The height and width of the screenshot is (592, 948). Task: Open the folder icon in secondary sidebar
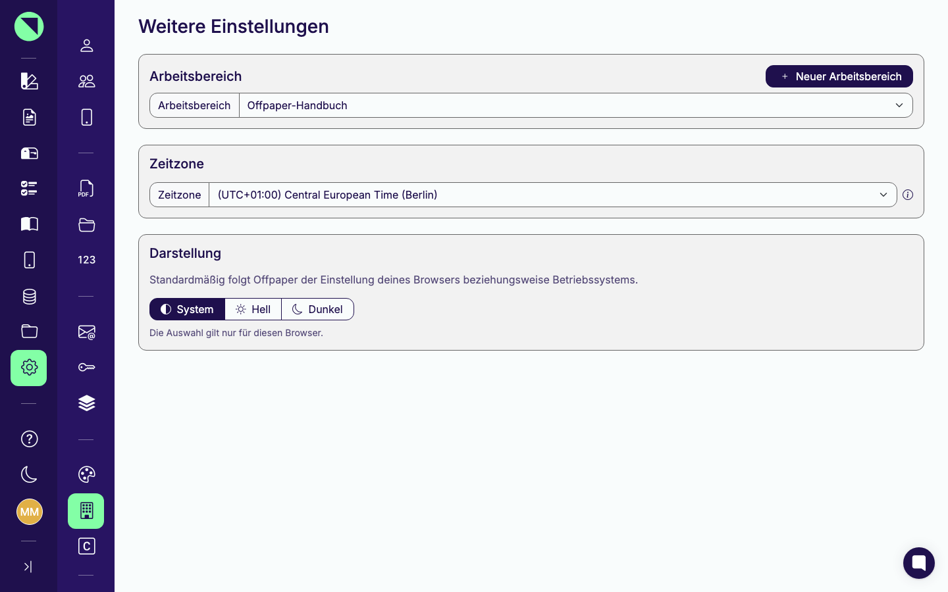tap(86, 225)
